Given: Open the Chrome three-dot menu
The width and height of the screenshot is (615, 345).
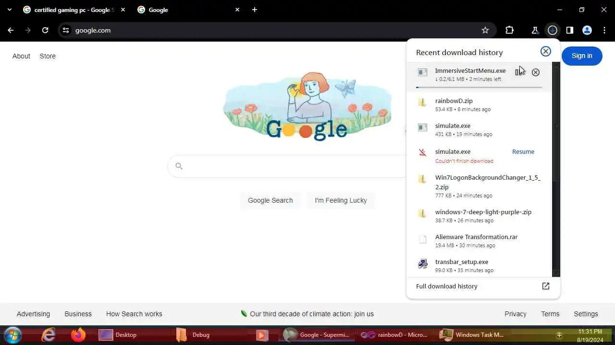Looking at the screenshot, I should pos(604,30).
